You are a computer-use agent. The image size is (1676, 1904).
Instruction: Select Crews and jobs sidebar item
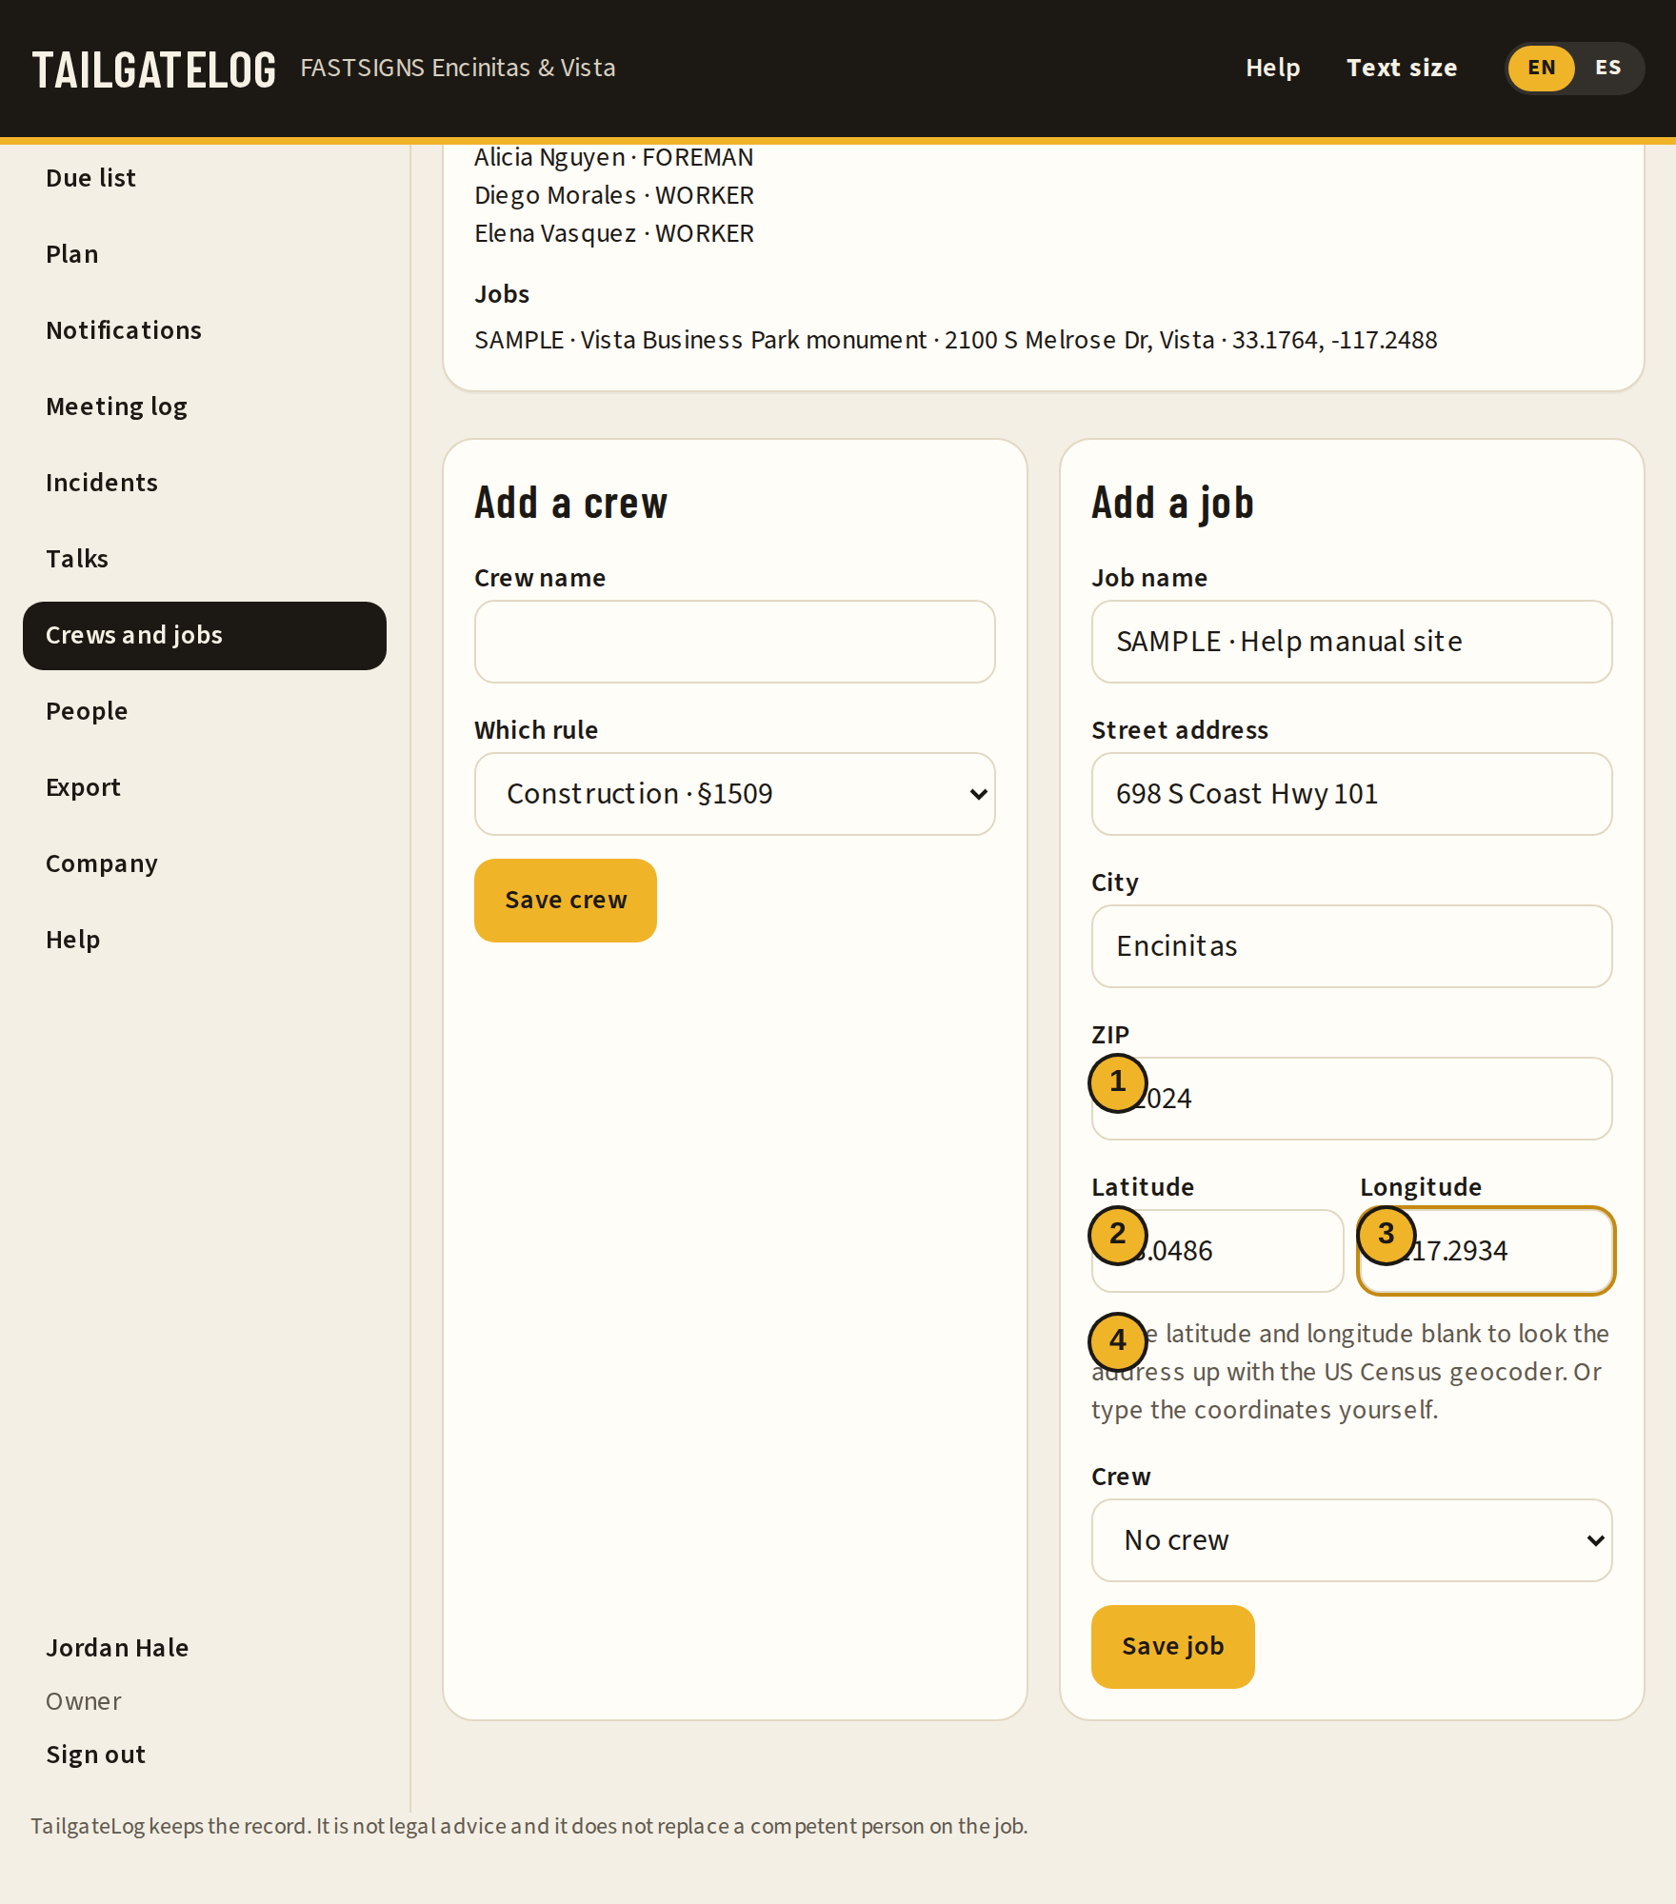point(204,635)
